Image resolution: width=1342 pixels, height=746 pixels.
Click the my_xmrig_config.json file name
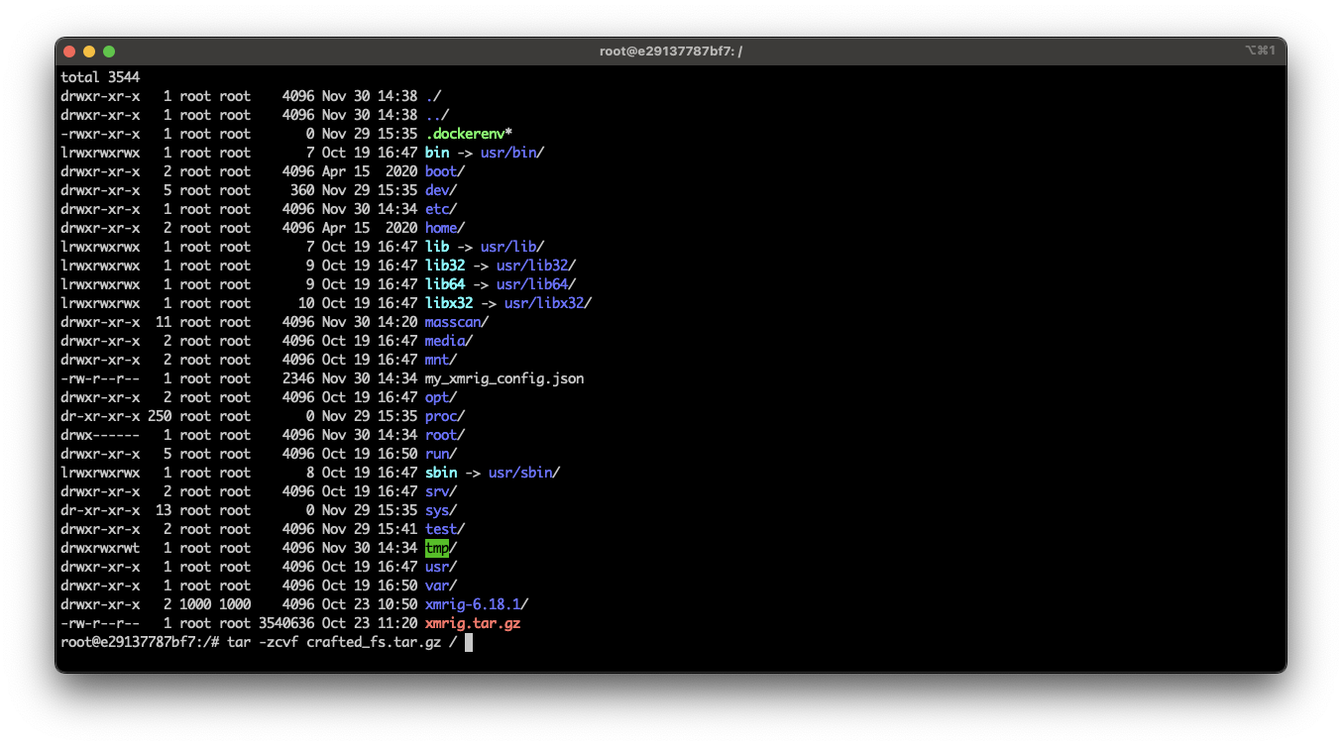(504, 378)
